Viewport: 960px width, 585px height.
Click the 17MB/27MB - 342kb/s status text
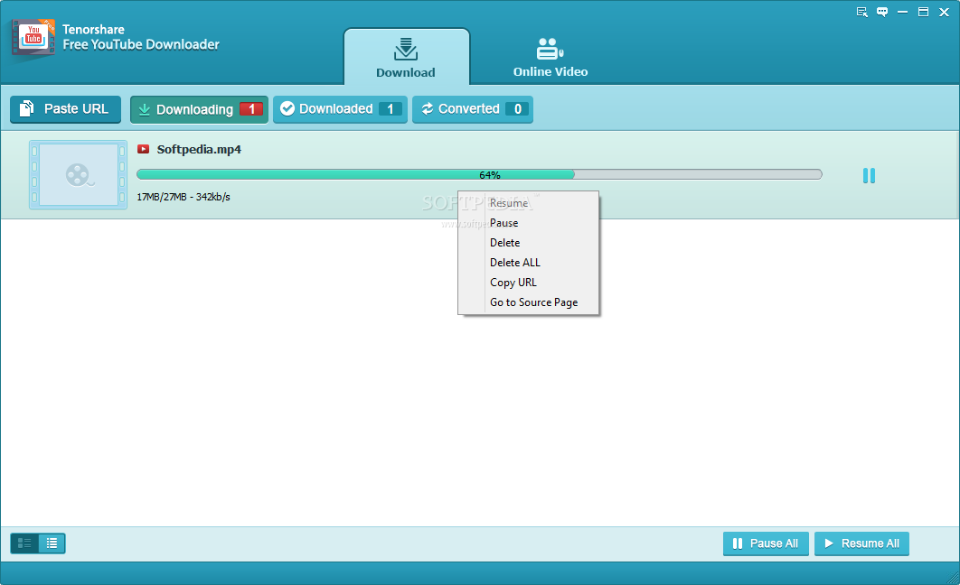[184, 197]
